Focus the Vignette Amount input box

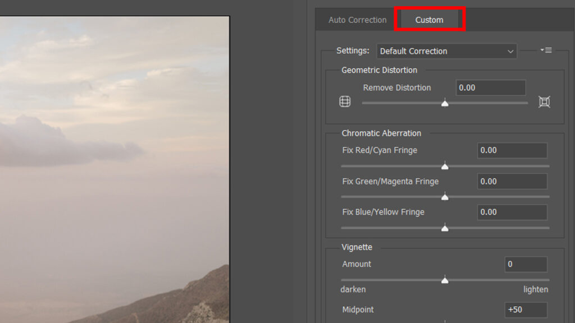[x=526, y=265]
